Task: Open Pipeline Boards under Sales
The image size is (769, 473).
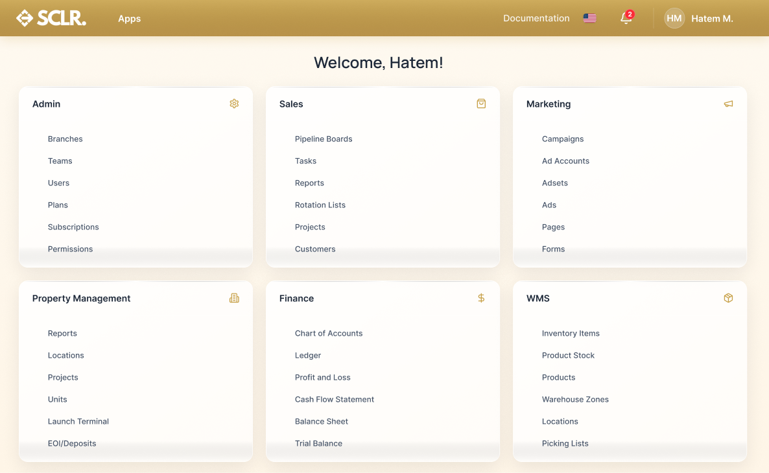Action: [x=324, y=139]
